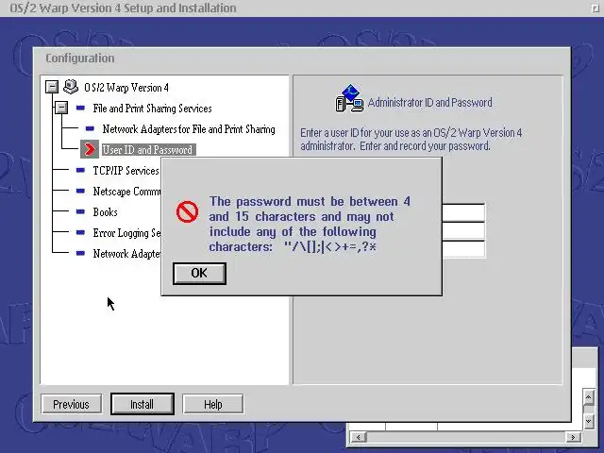
Task: Click blue marker beside TCP/IP Services
Action: click(80, 170)
